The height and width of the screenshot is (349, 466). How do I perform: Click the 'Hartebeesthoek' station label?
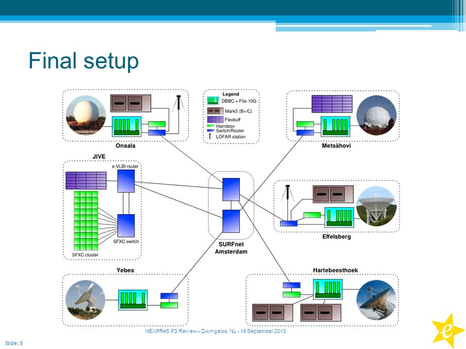coord(335,270)
